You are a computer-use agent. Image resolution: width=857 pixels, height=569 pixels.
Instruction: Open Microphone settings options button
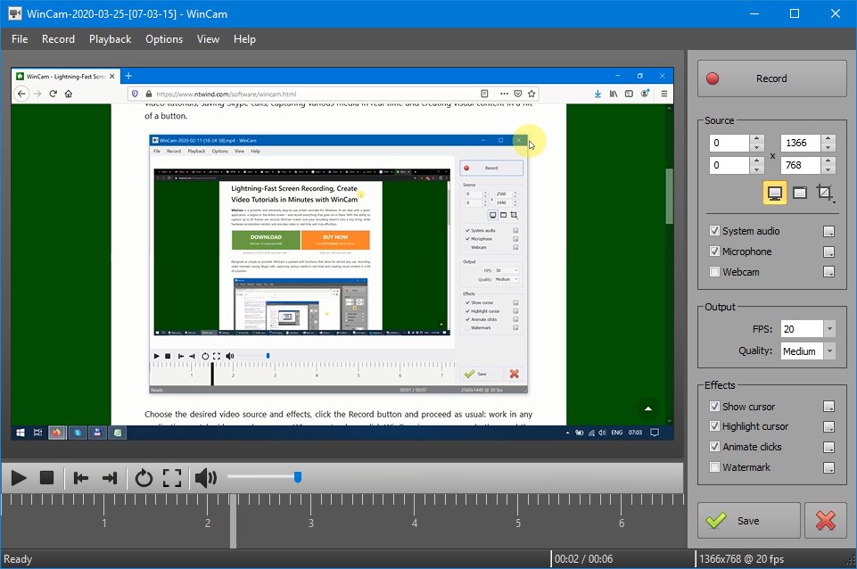(829, 252)
